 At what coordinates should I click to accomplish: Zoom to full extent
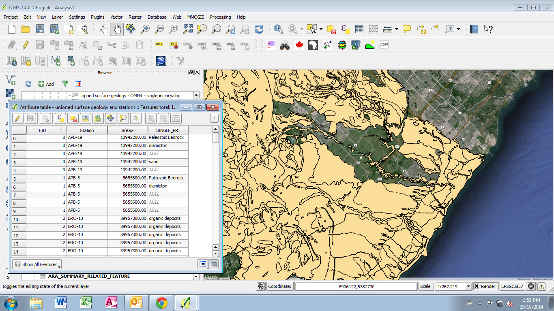(188, 29)
